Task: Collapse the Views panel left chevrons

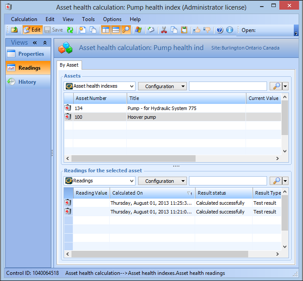Action: (35, 43)
